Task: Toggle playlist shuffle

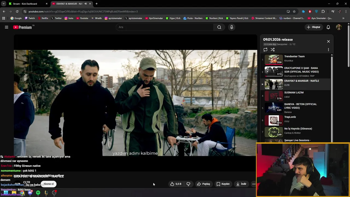Action: 273,50
